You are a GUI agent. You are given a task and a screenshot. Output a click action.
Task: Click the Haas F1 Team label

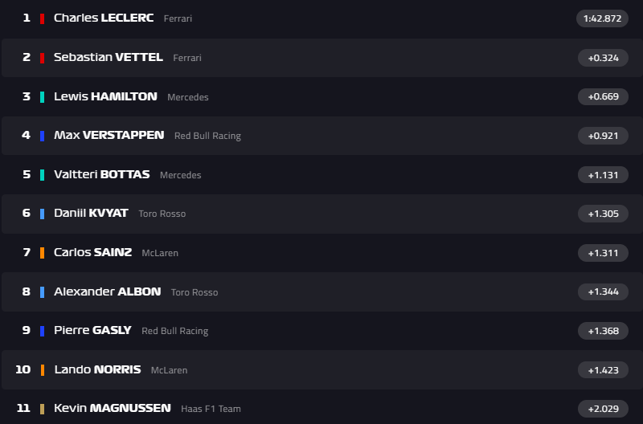(x=211, y=409)
